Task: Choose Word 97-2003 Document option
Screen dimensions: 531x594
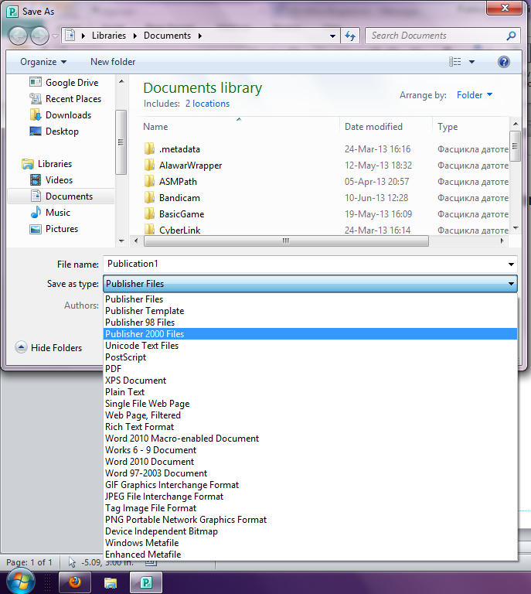Action: click(310, 473)
